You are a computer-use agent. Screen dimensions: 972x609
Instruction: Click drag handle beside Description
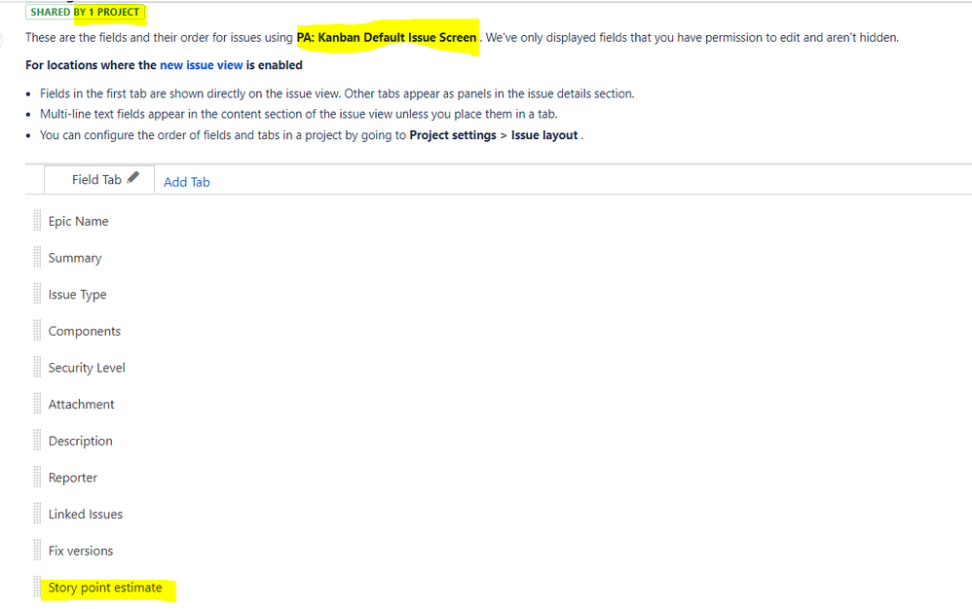(x=37, y=440)
